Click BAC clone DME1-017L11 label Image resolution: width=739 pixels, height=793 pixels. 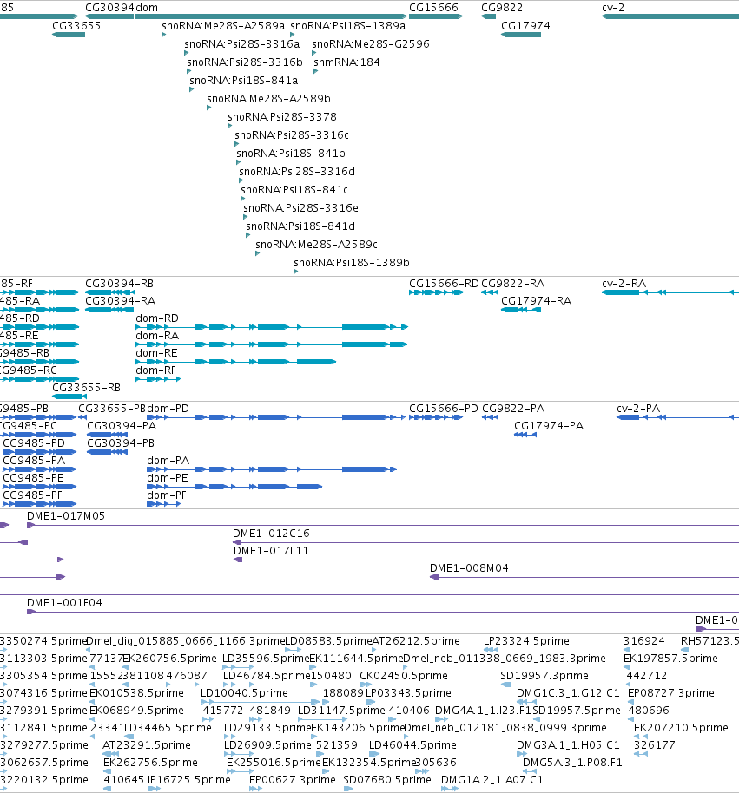click(x=271, y=551)
